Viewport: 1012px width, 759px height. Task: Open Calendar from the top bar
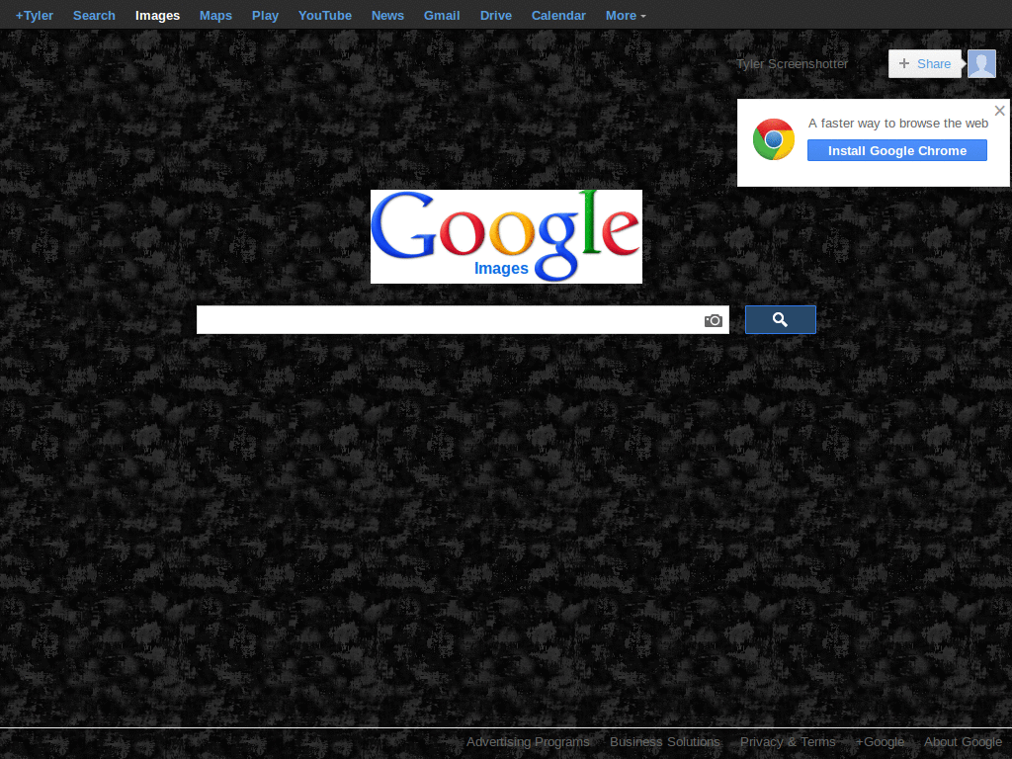(558, 16)
